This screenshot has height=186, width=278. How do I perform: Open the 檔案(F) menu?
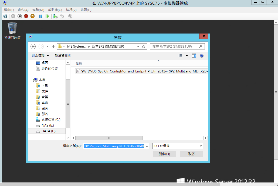pyautogui.click(x=9, y=10)
